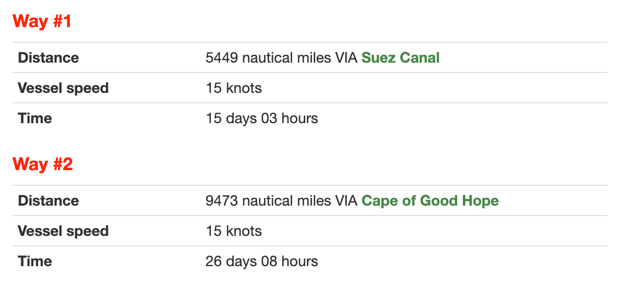
Task: Click the Way #2 Vessel speed table row
Action: click(309, 231)
